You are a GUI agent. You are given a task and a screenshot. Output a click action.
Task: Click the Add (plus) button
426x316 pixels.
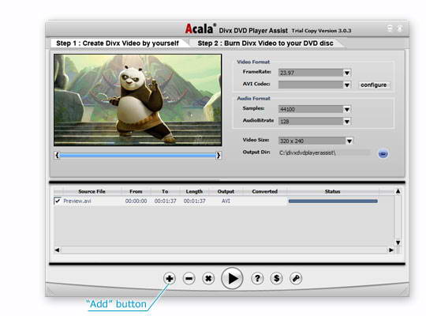[x=170, y=278]
